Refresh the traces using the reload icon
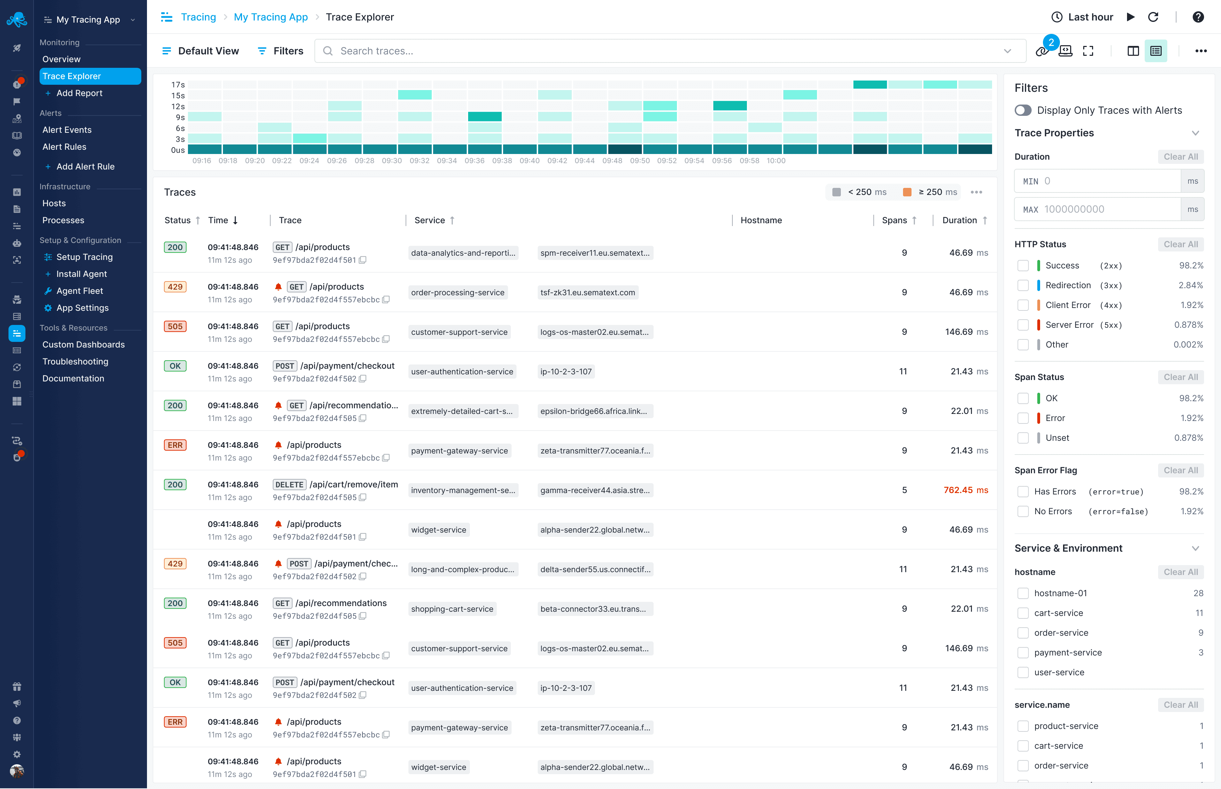The image size is (1221, 789). click(x=1154, y=17)
